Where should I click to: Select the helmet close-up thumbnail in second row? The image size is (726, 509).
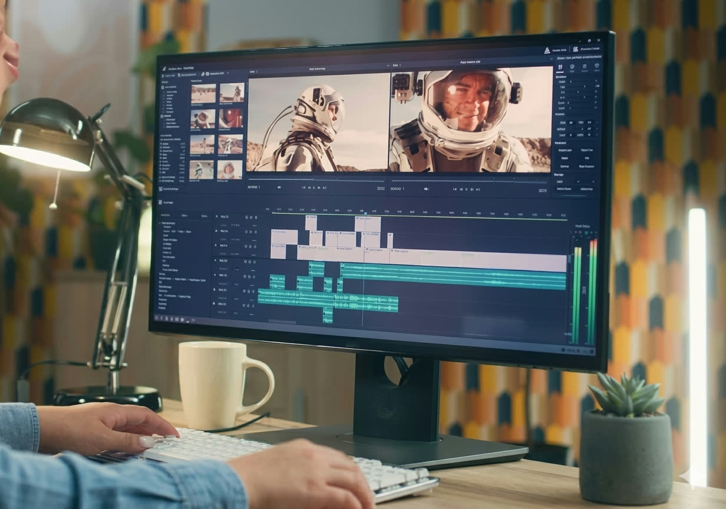(x=203, y=118)
